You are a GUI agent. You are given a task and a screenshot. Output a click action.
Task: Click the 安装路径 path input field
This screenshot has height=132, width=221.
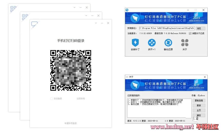[167, 28]
